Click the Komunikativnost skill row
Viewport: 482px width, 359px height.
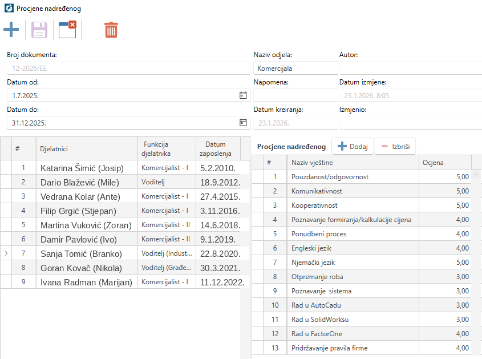pos(362,191)
